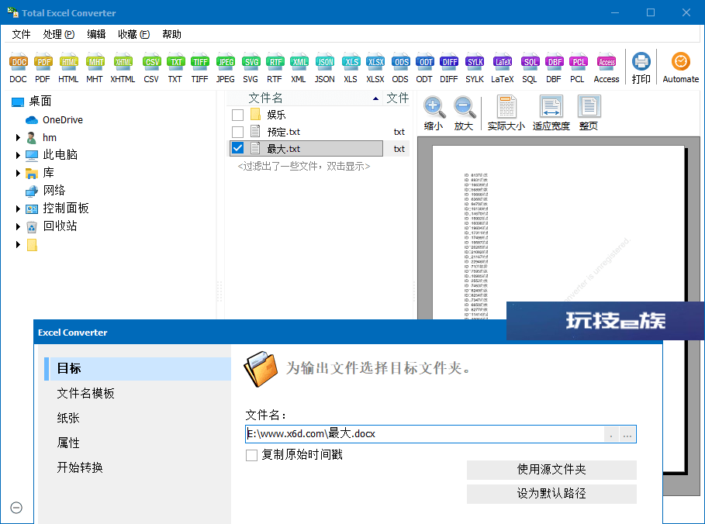
Task: Show 整页 whole page preview
Action: pos(589,113)
